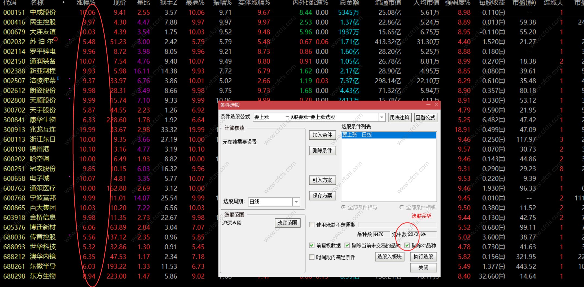Click the 加入条件 button

[322, 135]
